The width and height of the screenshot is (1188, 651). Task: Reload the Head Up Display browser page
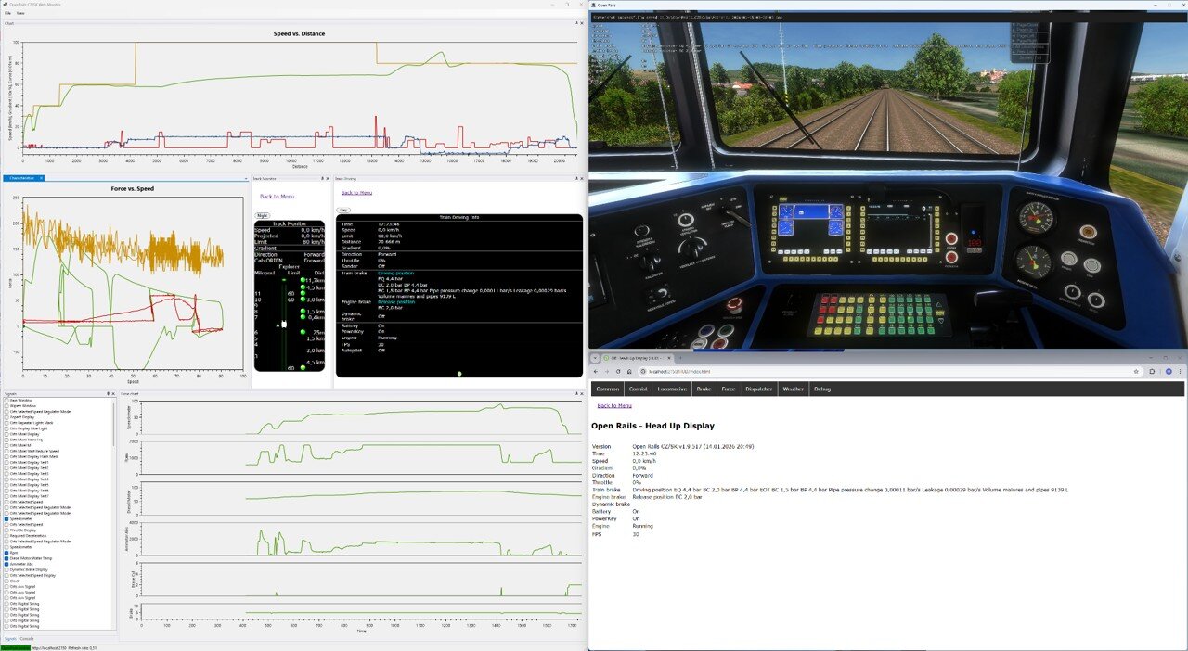[618, 371]
